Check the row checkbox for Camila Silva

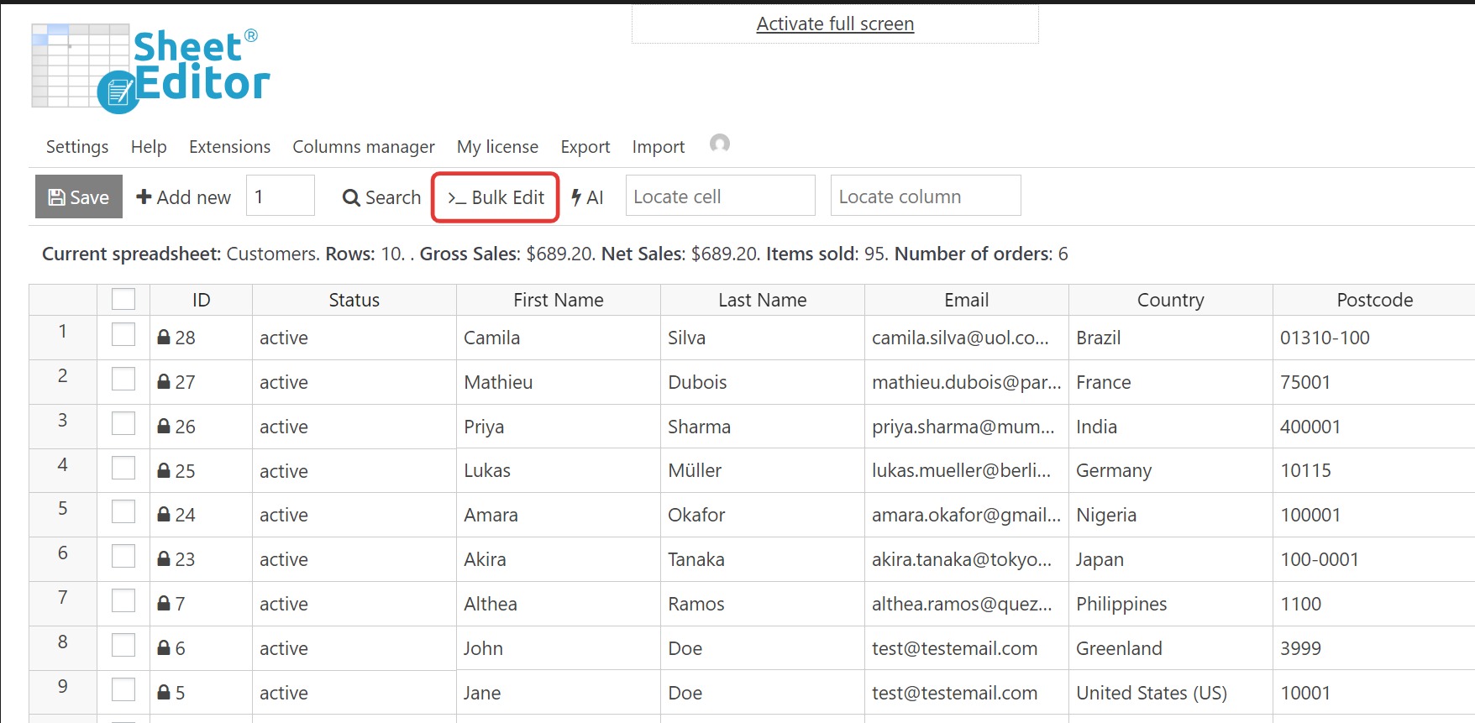(x=123, y=334)
